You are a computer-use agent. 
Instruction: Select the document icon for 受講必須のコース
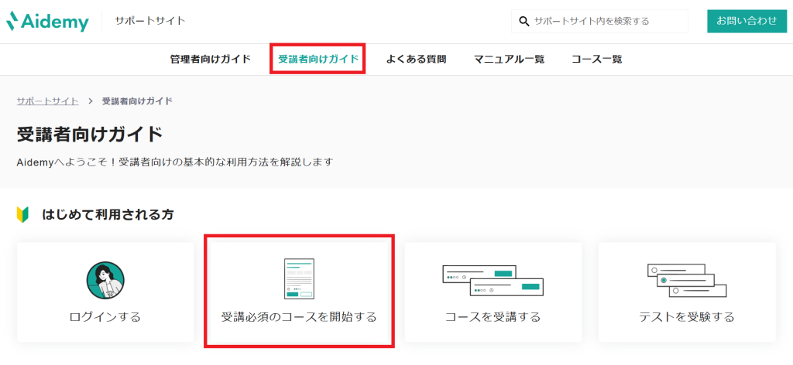tap(299, 278)
